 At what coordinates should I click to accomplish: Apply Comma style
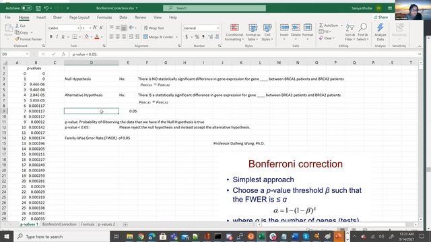coord(203,37)
